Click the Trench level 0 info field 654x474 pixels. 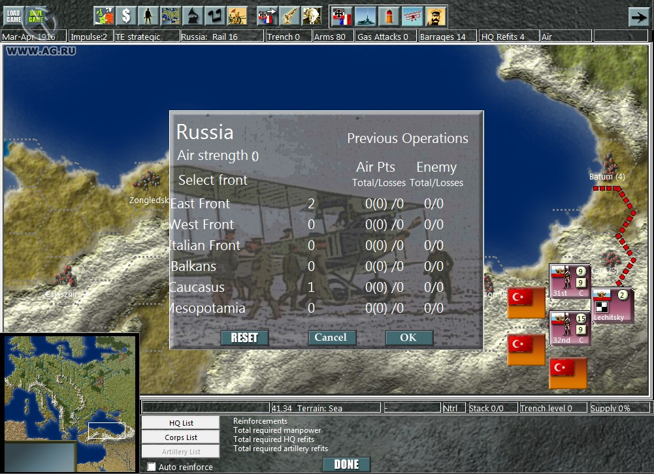(553, 407)
